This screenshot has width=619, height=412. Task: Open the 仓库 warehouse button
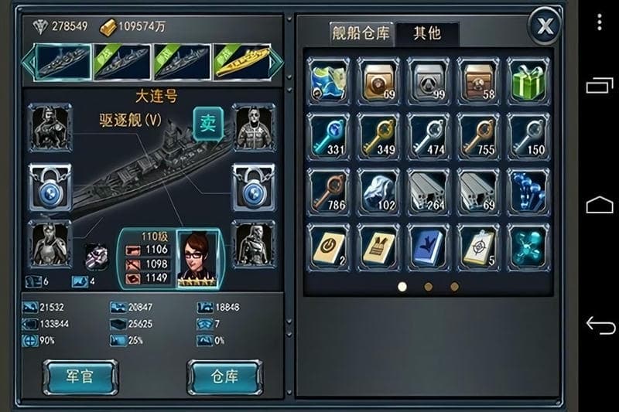pos(224,377)
